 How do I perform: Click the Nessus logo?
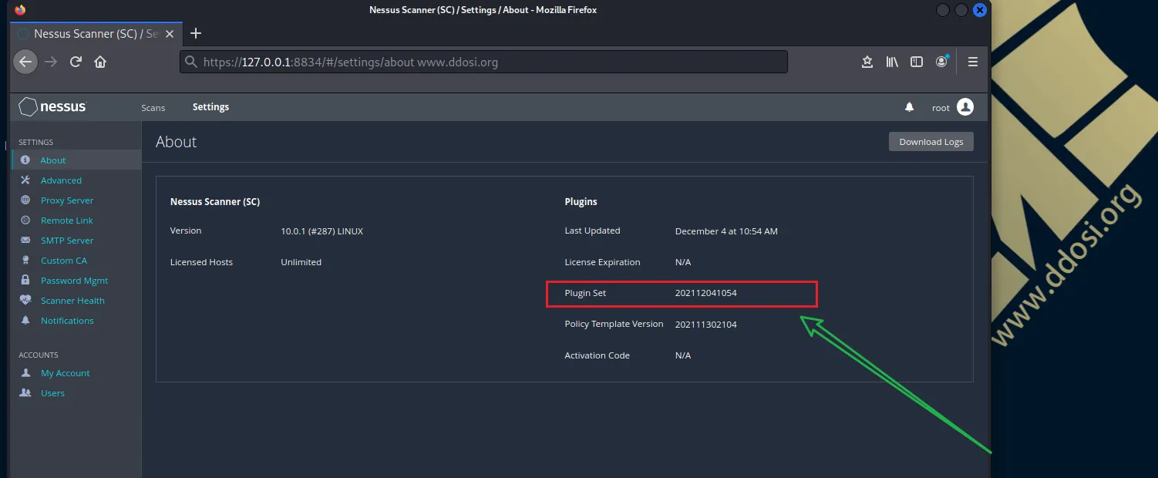(x=53, y=107)
